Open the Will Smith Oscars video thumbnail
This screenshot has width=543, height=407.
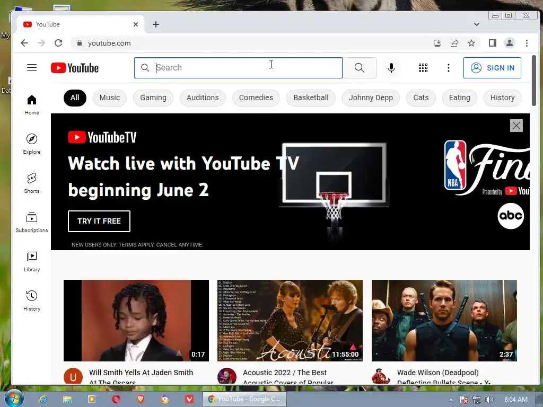click(136, 321)
